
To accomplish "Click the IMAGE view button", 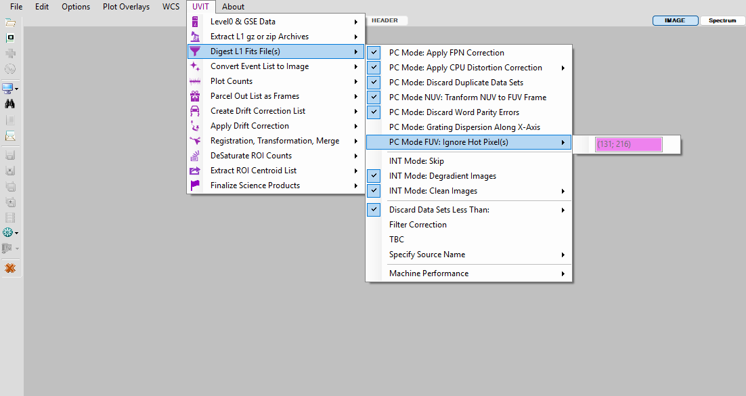I will click(x=675, y=20).
